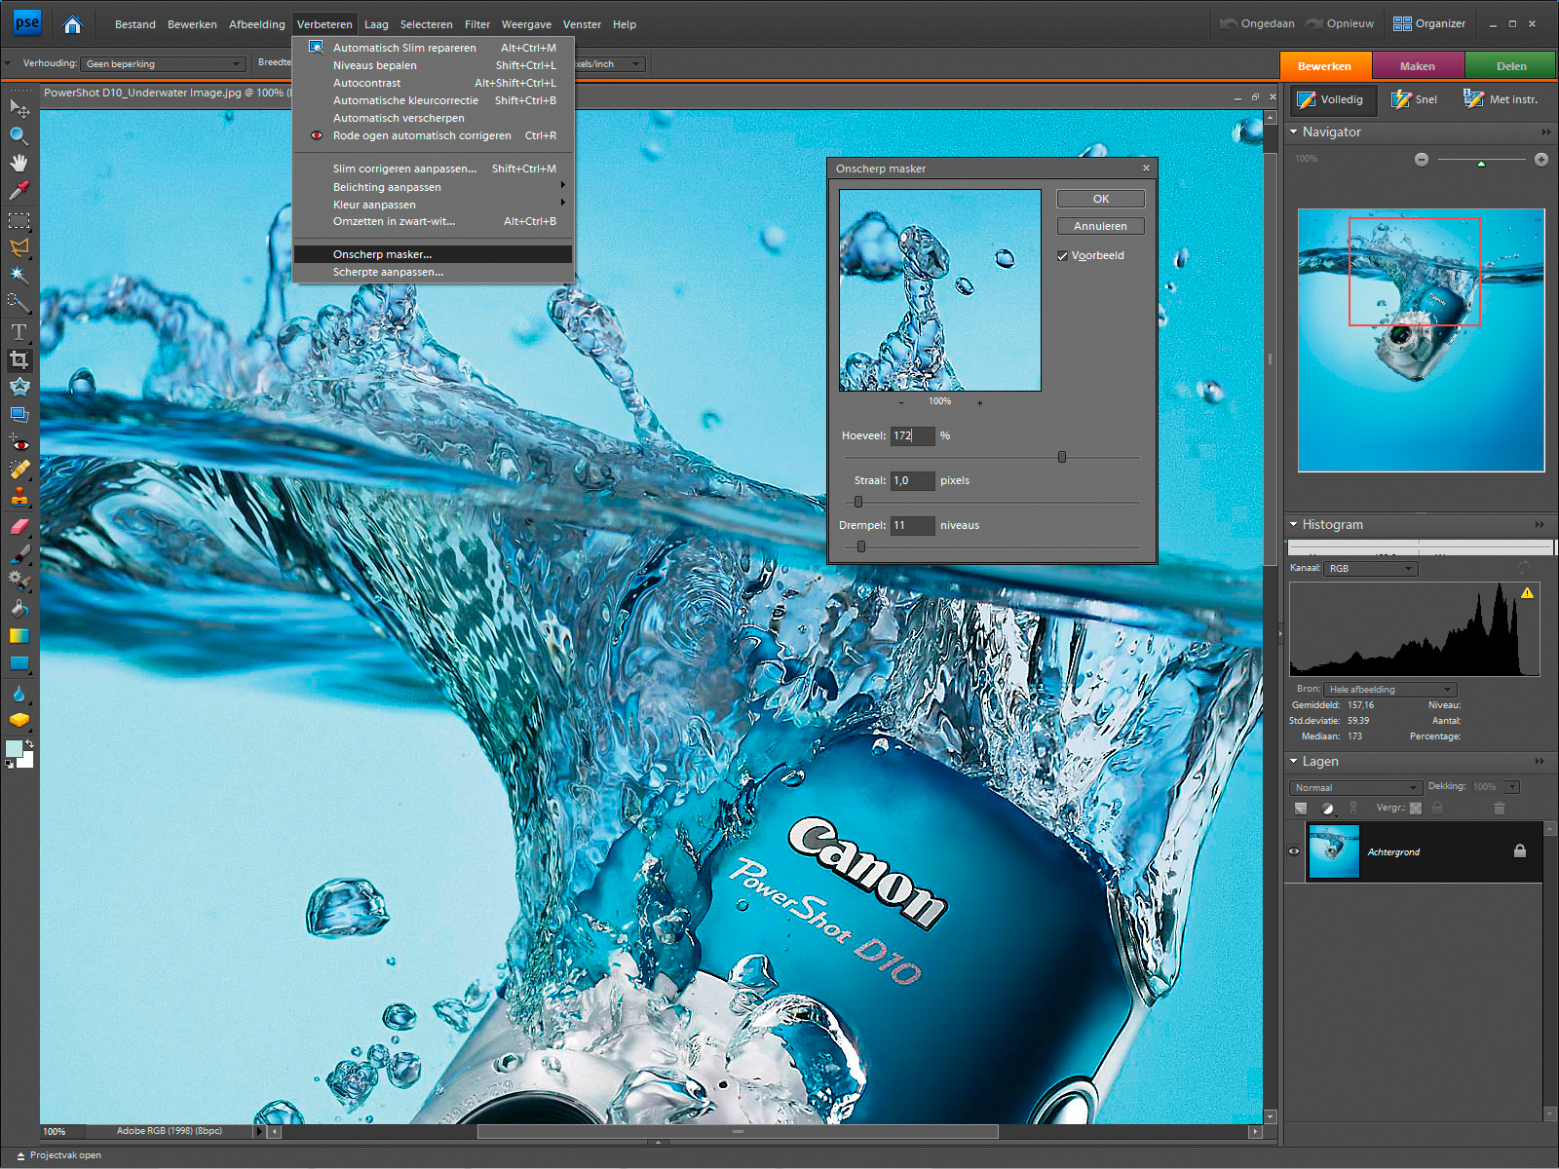
Task: Select the Gradient tool
Action: click(x=19, y=636)
